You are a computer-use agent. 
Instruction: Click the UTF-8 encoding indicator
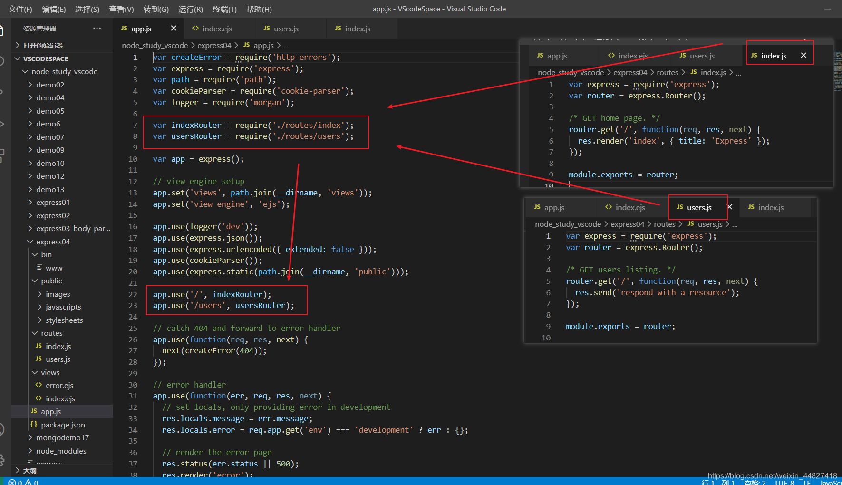click(x=784, y=482)
